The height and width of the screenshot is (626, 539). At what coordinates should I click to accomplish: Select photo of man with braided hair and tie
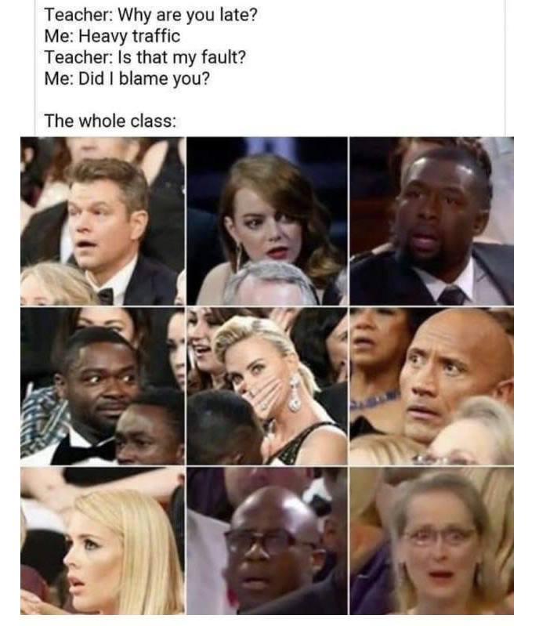click(x=432, y=221)
